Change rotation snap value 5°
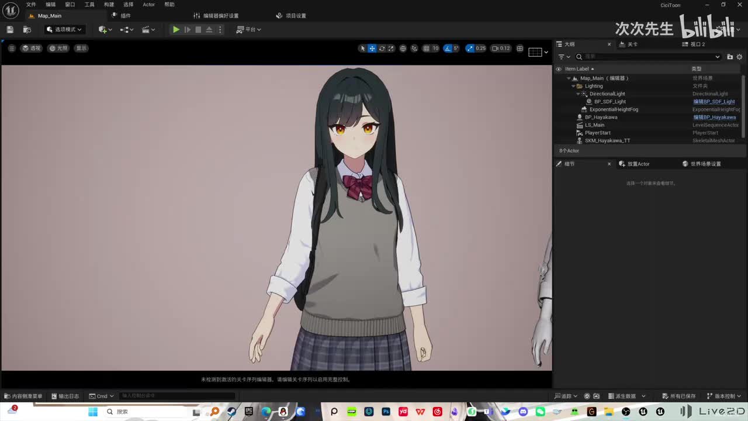Viewport: 748px width, 421px height. tap(456, 49)
